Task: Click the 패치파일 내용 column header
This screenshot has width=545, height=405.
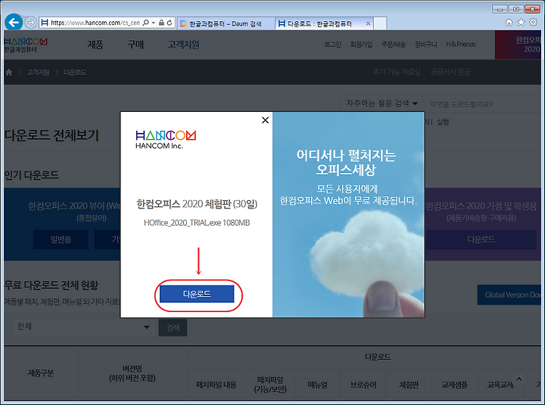Action: coord(216,385)
